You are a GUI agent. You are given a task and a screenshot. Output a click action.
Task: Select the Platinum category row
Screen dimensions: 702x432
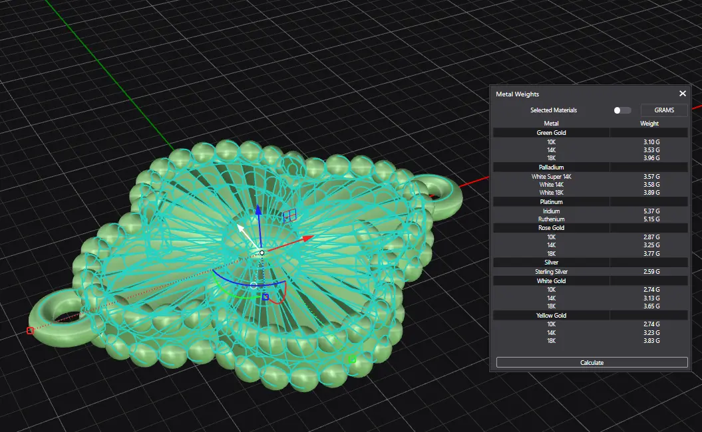tap(551, 201)
